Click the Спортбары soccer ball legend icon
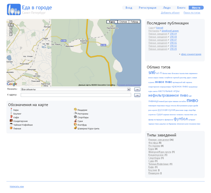Screen dimensions: 211x193 pyautogui.click(x=75, y=117)
